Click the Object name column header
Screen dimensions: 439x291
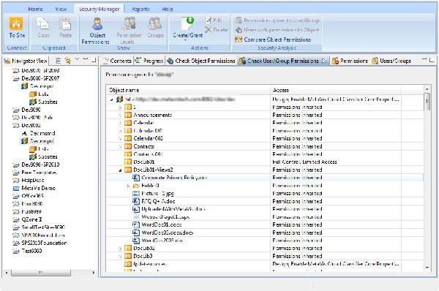coord(188,90)
